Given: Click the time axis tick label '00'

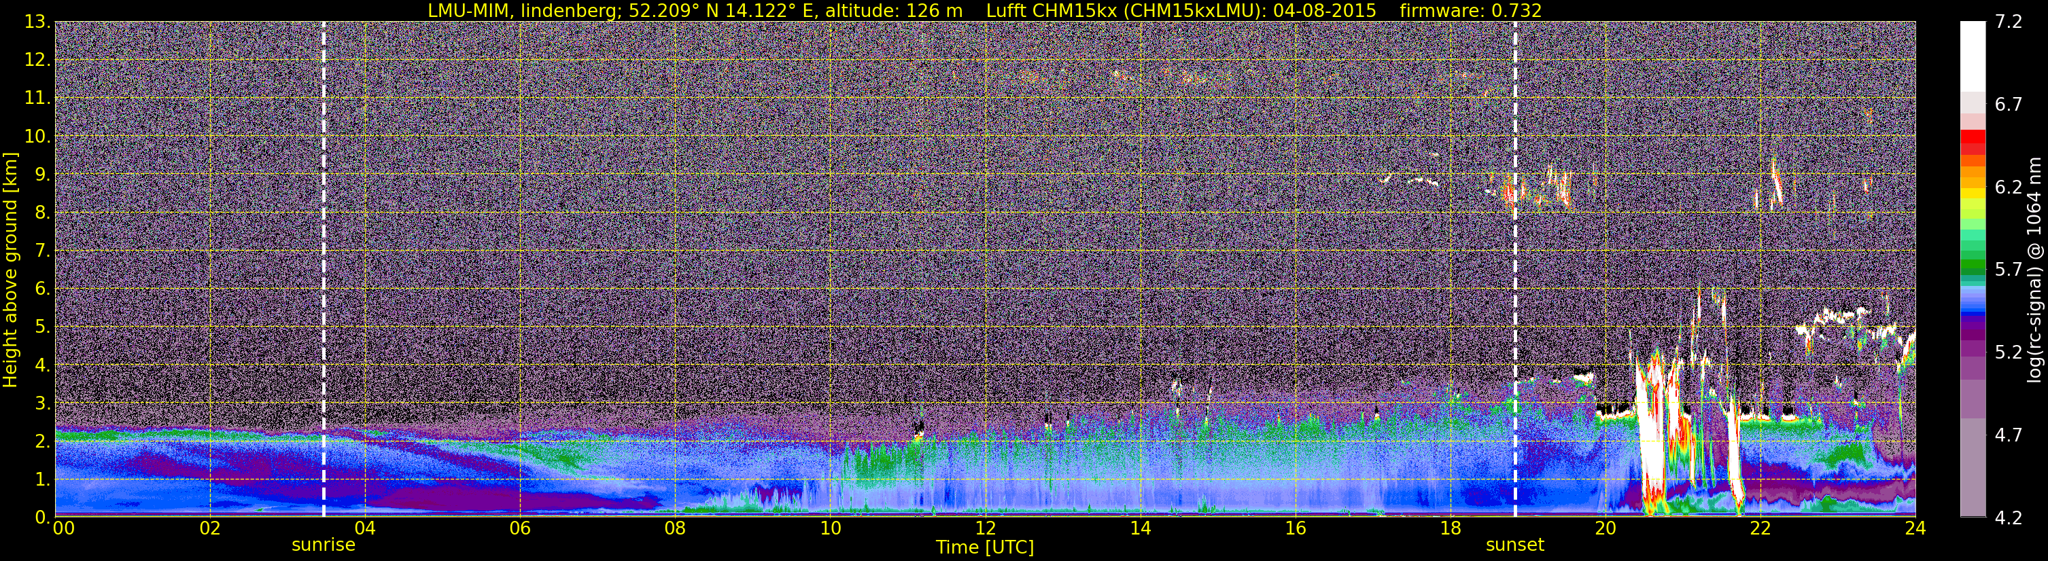Looking at the screenshot, I should tap(63, 528).
